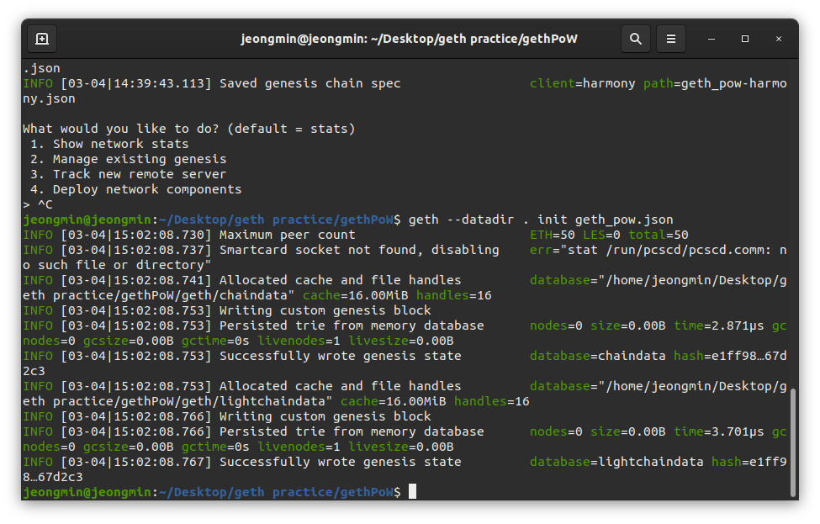Screen dimensions: 820x524
Task: Close the terminal window
Action: [779, 39]
